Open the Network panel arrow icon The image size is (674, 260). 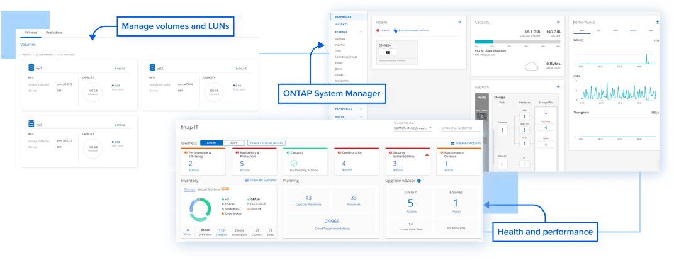558,86
